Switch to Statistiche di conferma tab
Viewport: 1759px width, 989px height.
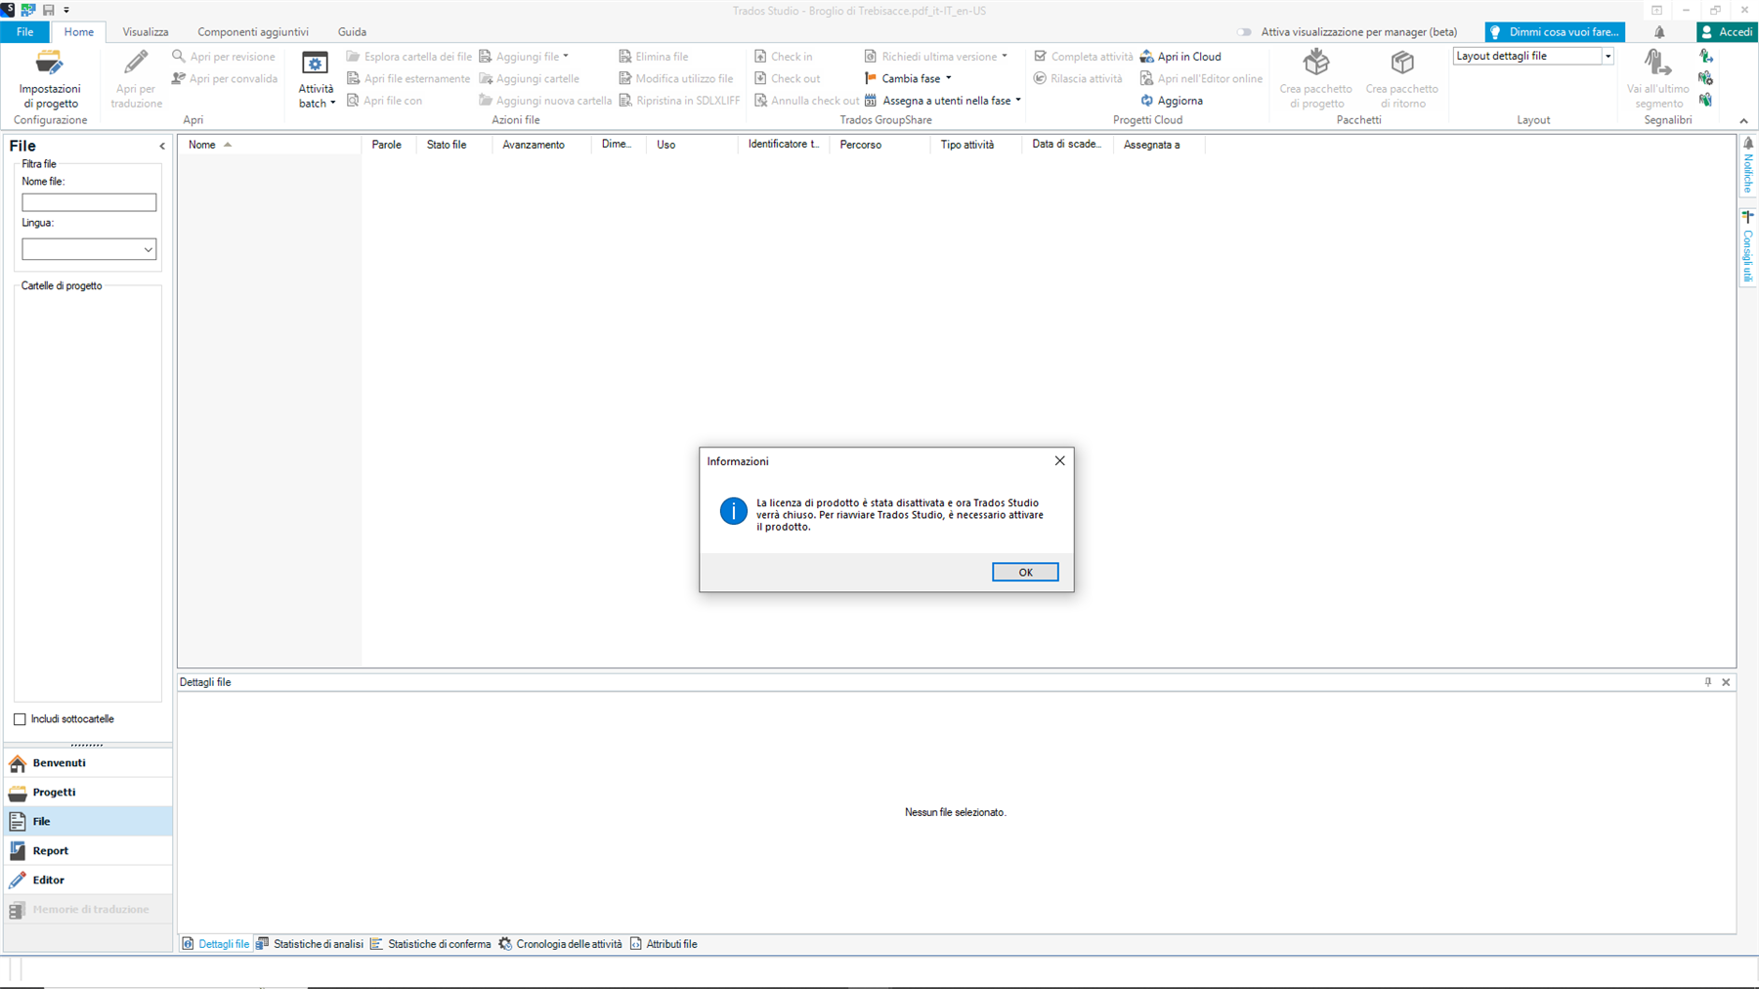pos(431,944)
